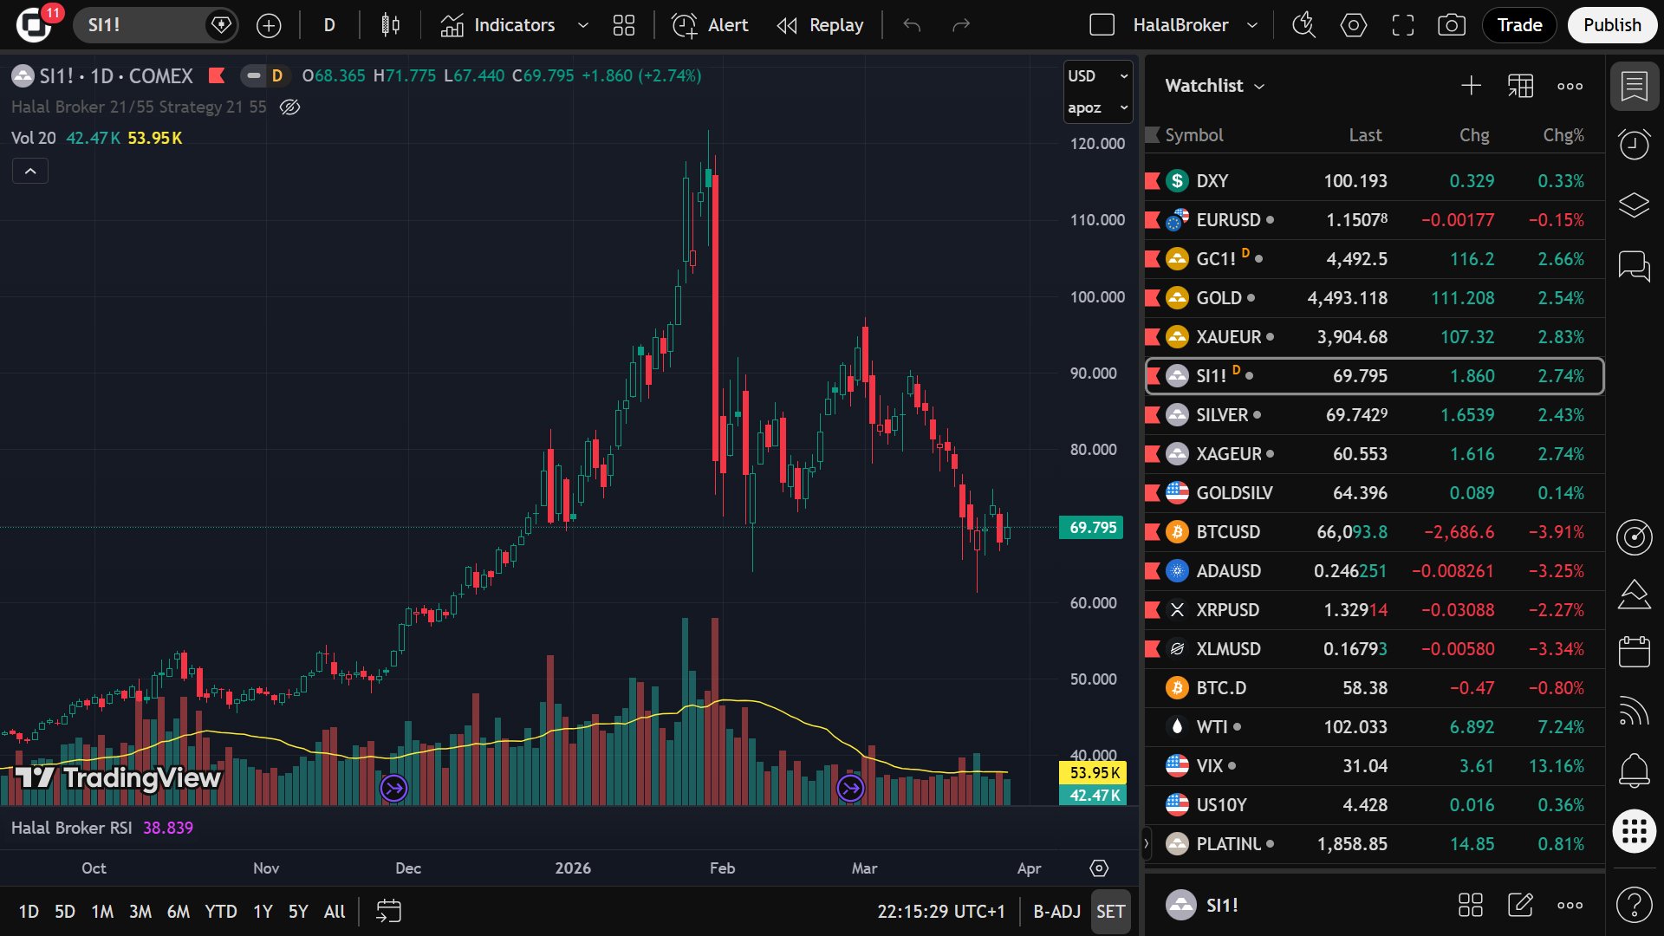Enter fullscreen mode
Viewport: 1664px width, 936px height.
point(1402,25)
